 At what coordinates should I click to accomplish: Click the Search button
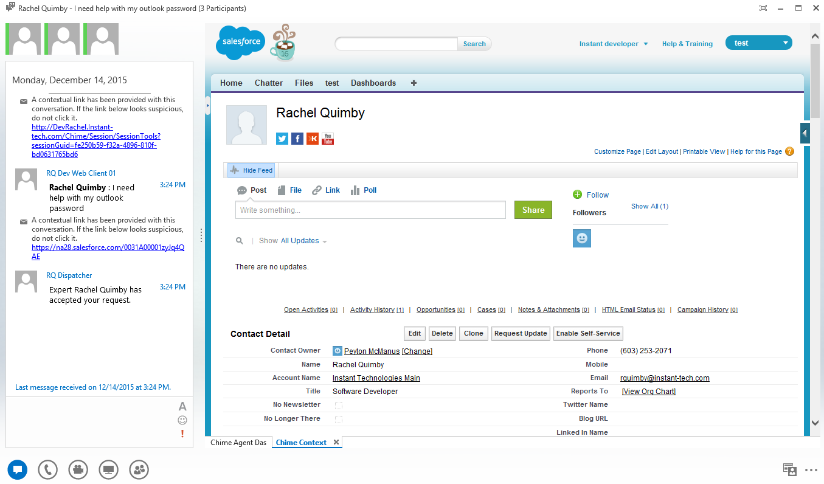[x=474, y=44]
